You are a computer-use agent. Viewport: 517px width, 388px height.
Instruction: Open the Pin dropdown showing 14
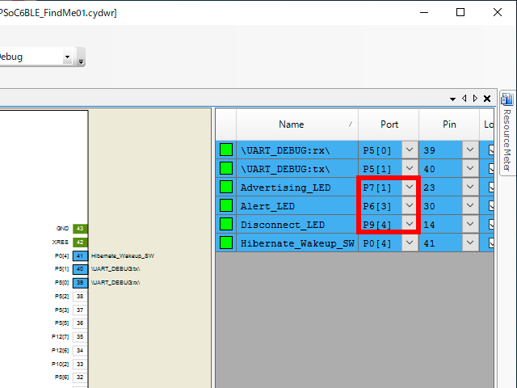tap(470, 224)
